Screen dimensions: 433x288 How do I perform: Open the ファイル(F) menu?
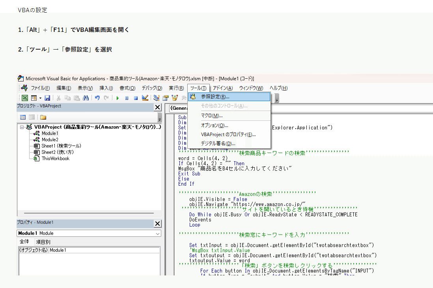(x=40, y=88)
